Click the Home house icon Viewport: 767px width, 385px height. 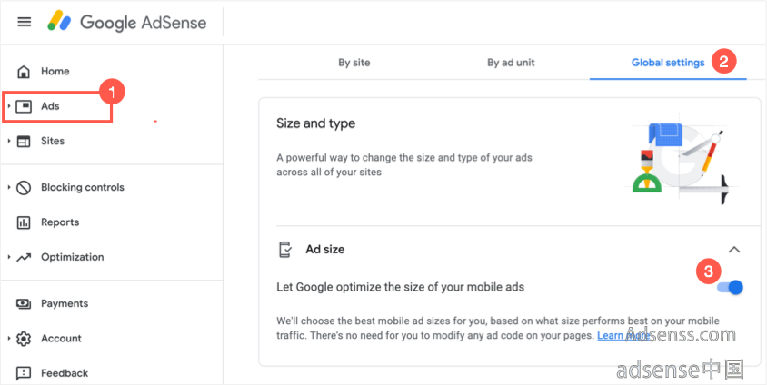tap(24, 72)
